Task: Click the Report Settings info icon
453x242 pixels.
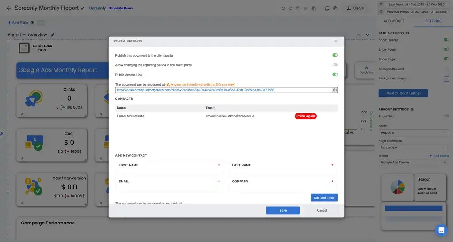Action: pyautogui.click(x=412, y=110)
